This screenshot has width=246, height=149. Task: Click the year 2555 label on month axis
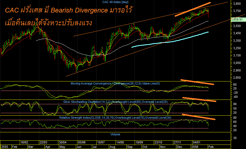(4, 147)
